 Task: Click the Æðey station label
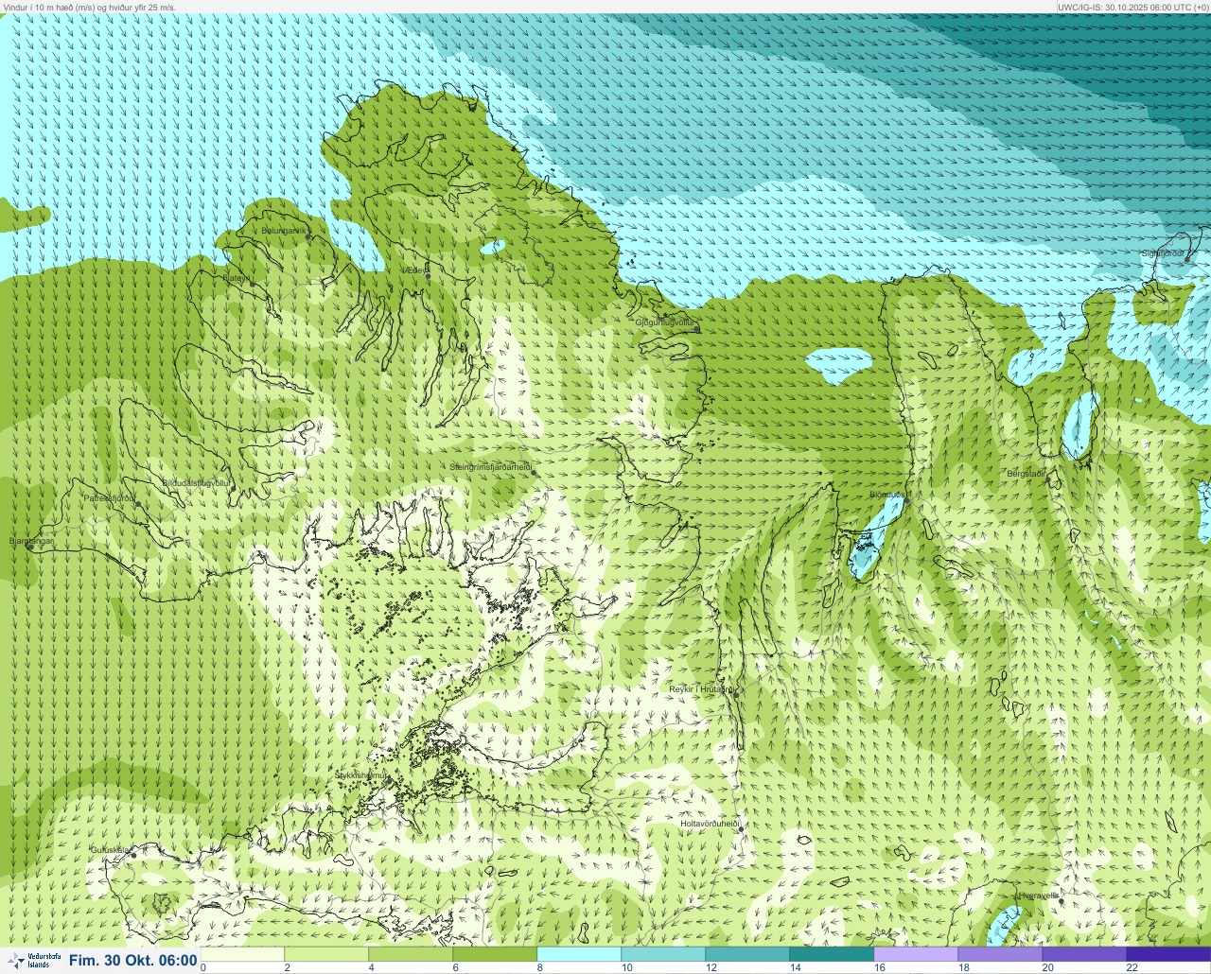[x=415, y=270]
